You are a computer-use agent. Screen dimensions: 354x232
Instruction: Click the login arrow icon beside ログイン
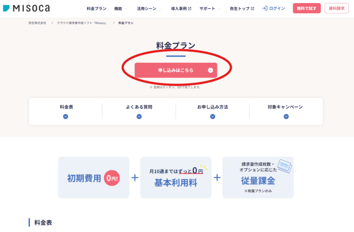point(265,8)
